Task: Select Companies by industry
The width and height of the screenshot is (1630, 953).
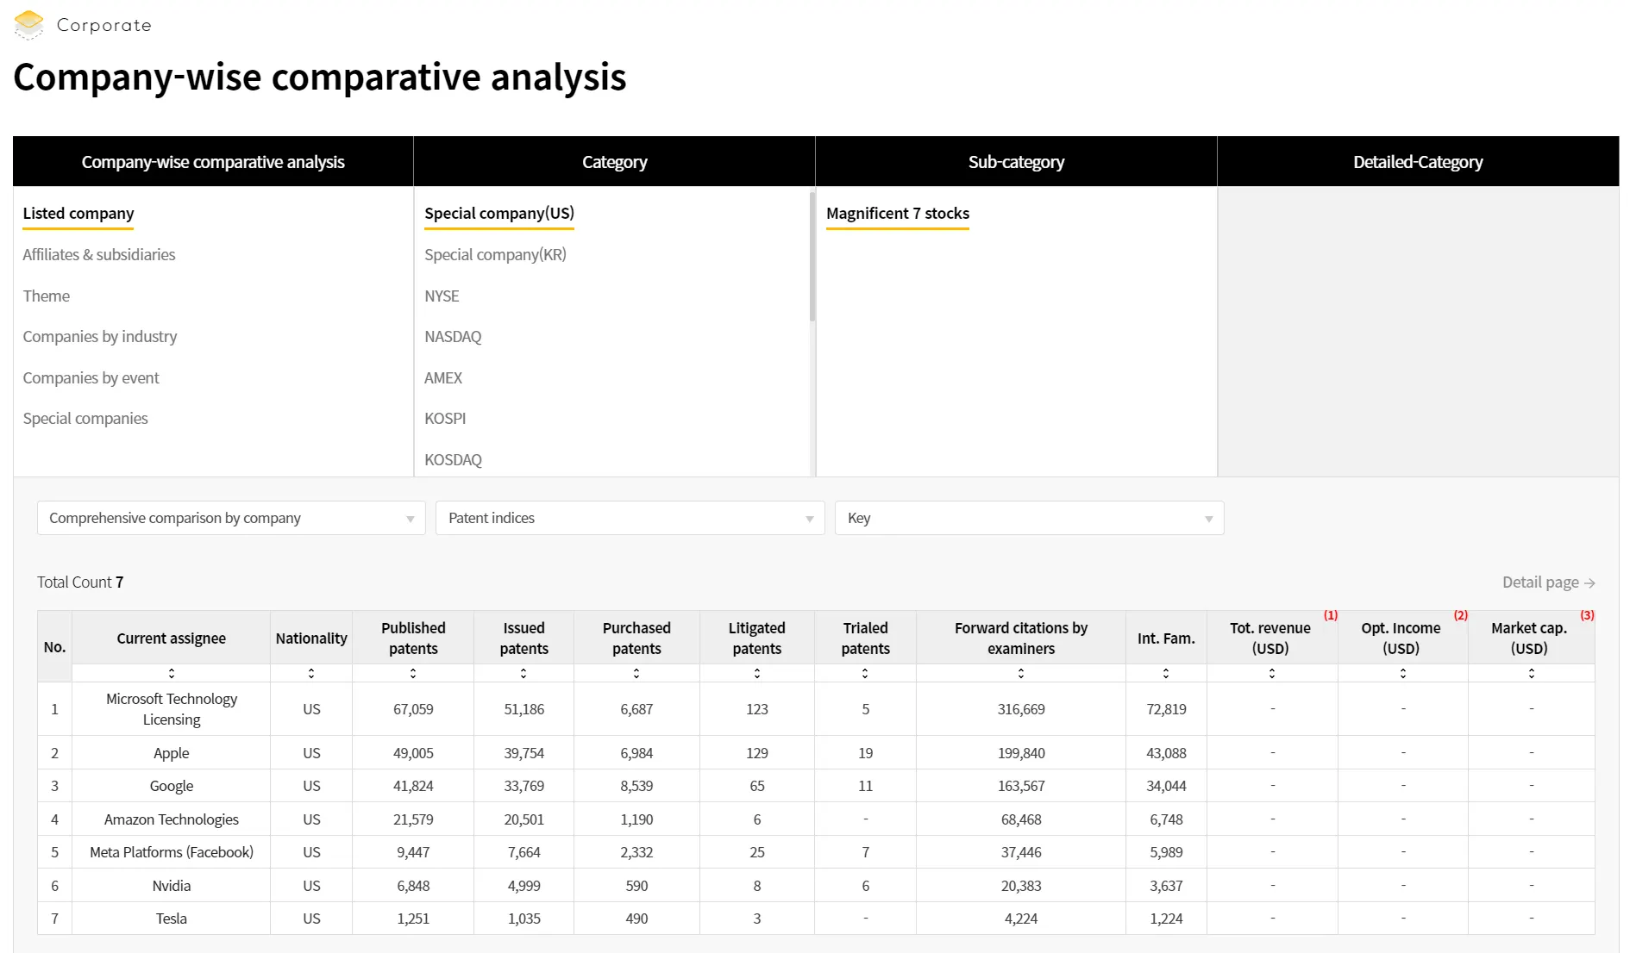Action: pos(100,337)
